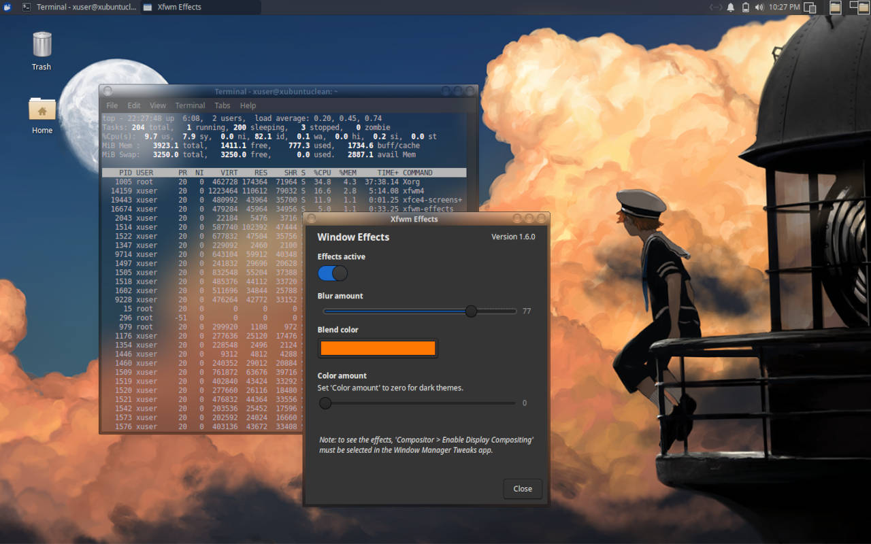The image size is (871, 544).
Task: Close the Xfwm Effects window via titlebar
Action: pos(542,219)
